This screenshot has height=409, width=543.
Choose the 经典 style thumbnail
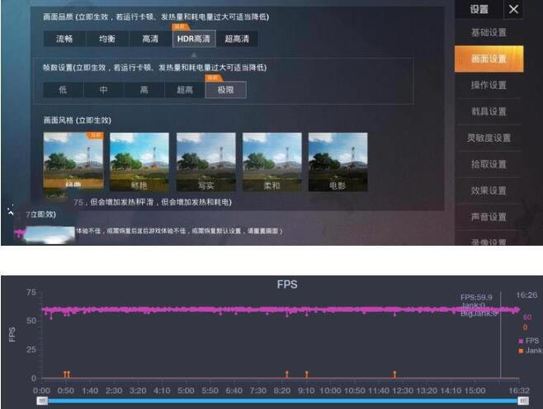click(x=73, y=160)
